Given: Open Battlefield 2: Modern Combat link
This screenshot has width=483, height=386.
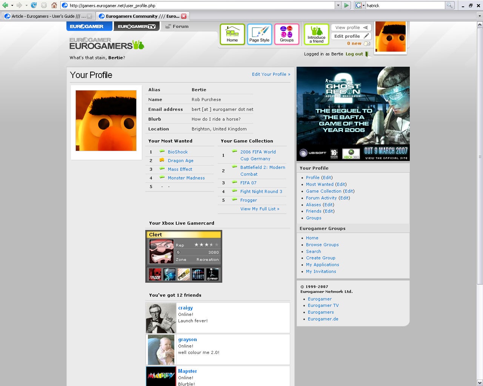Looking at the screenshot, I should click(x=263, y=171).
